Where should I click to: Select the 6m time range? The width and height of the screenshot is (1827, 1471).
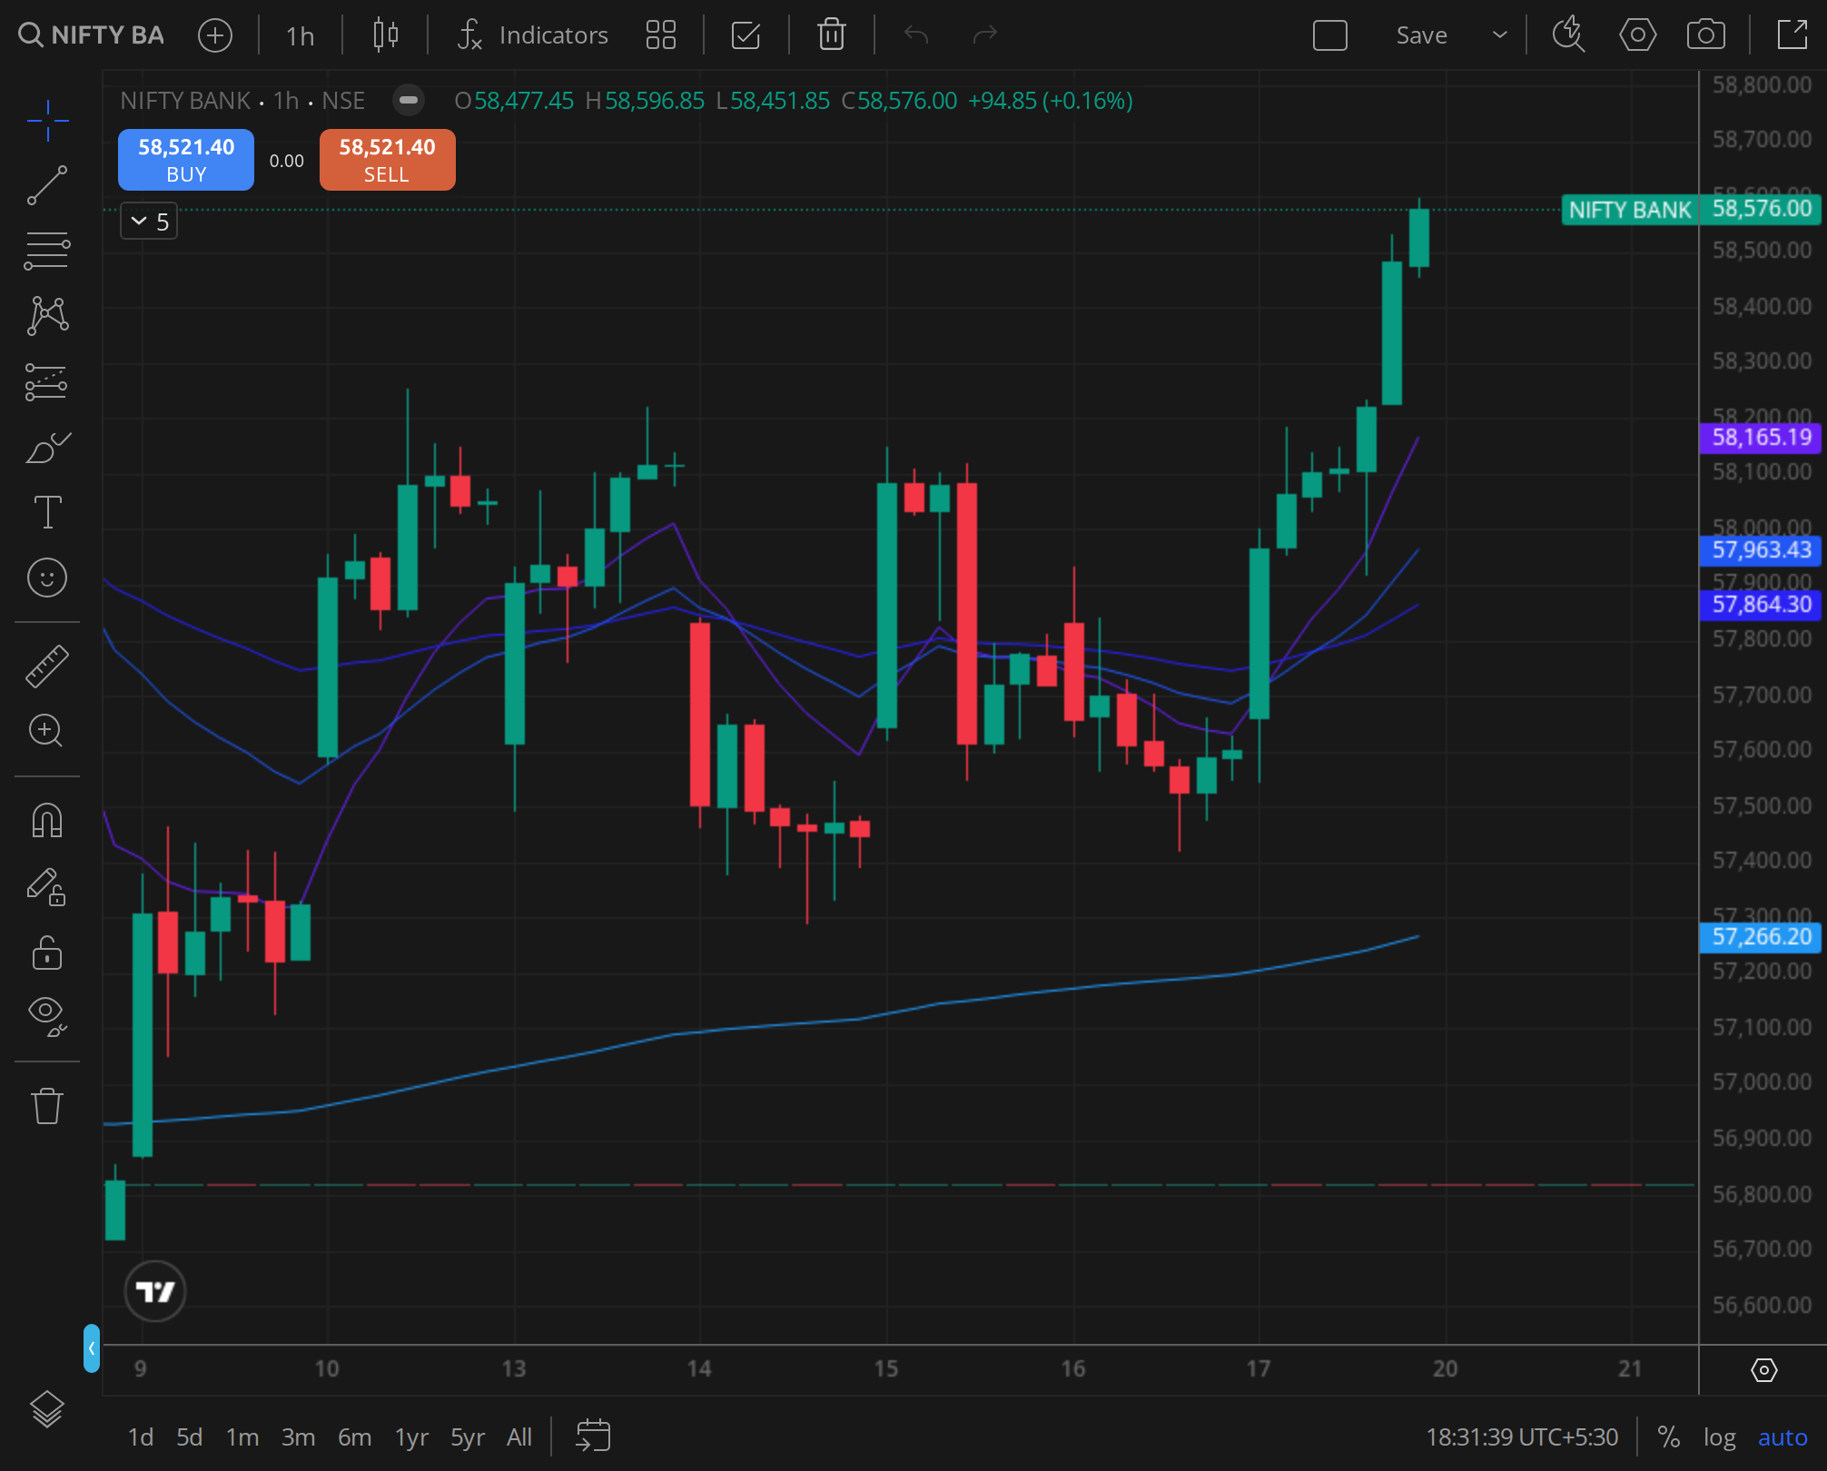[354, 1437]
